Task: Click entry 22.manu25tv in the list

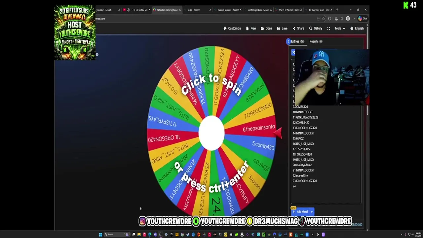Action: click(x=300, y=176)
